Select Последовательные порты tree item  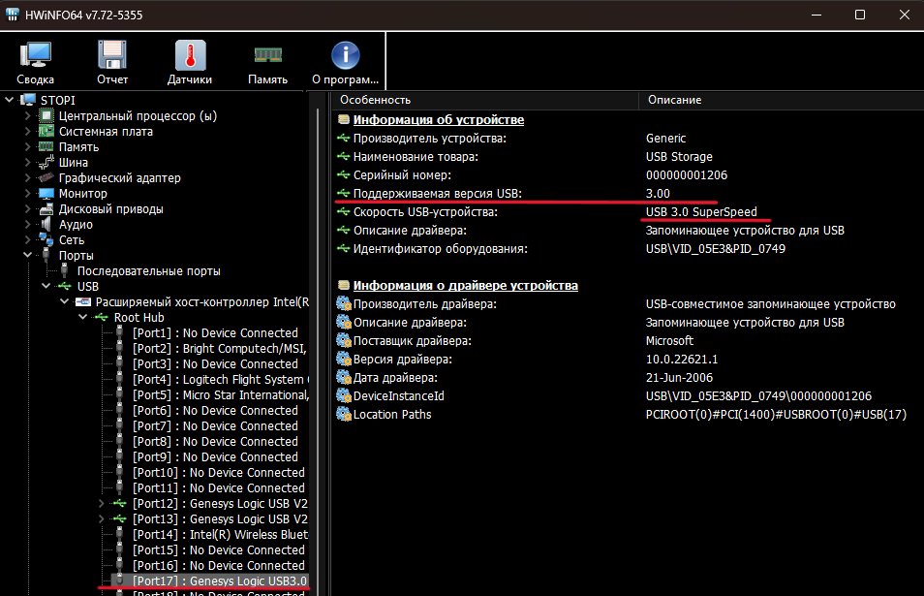point(148,271)
